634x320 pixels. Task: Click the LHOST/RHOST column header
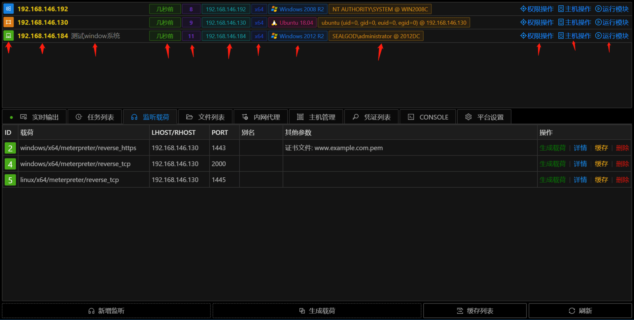click(179, 132)
